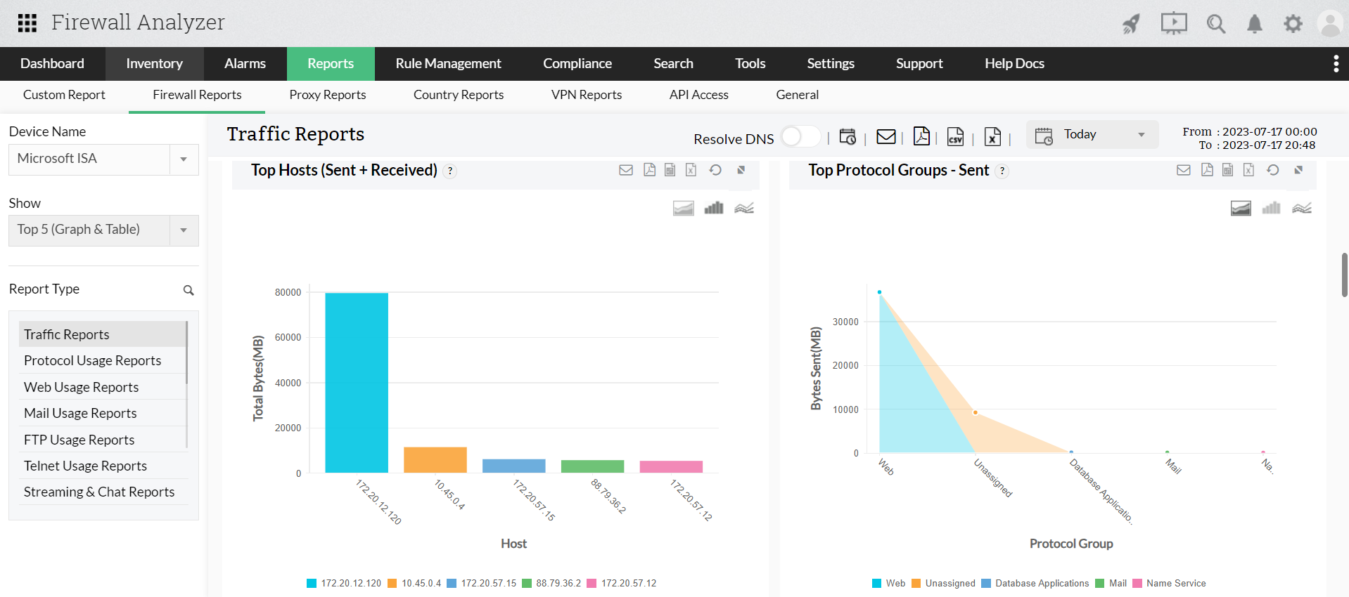The width and height of the screenshot is (1349, 597).
Task: Open the notifications bell
Action: pyautogui.click(x=1254, y=24)
